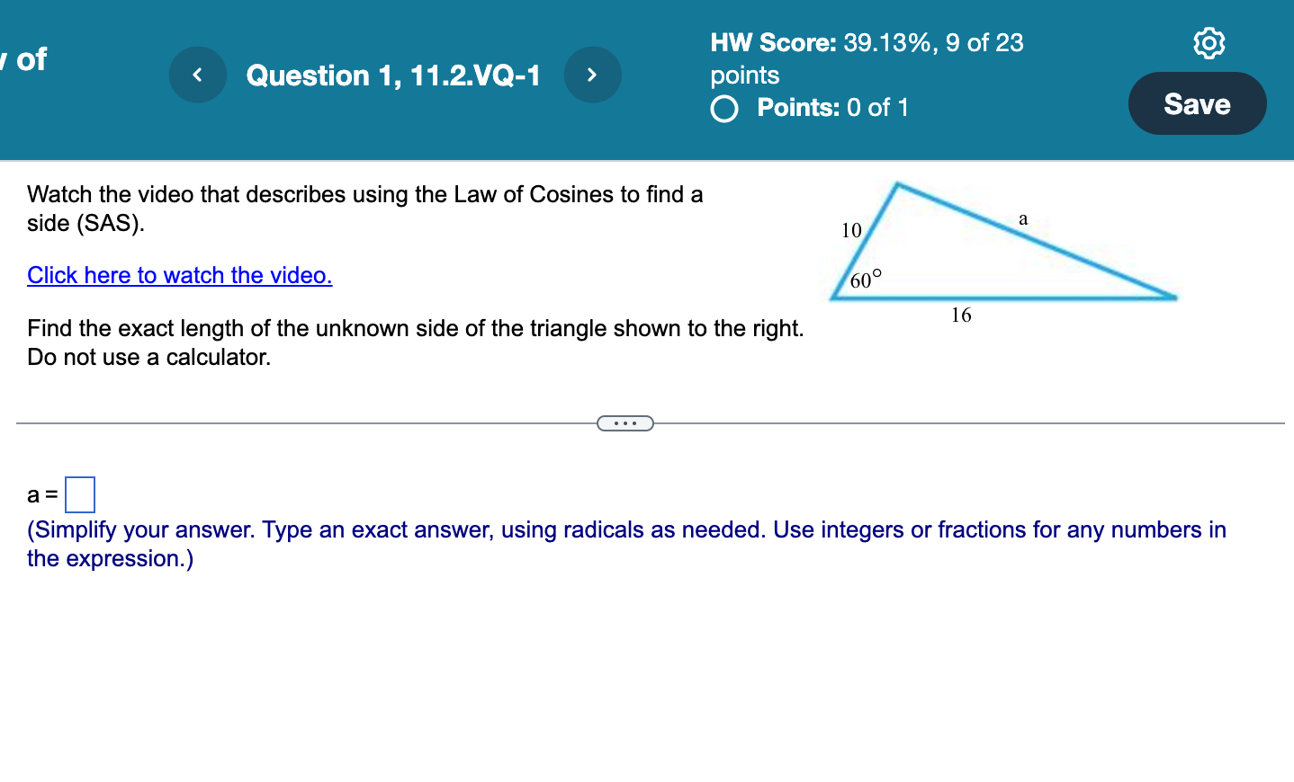The image size is (1294, 782).
Task: Expand the answer section via ellipsis pill
Action: click(625, 422)
